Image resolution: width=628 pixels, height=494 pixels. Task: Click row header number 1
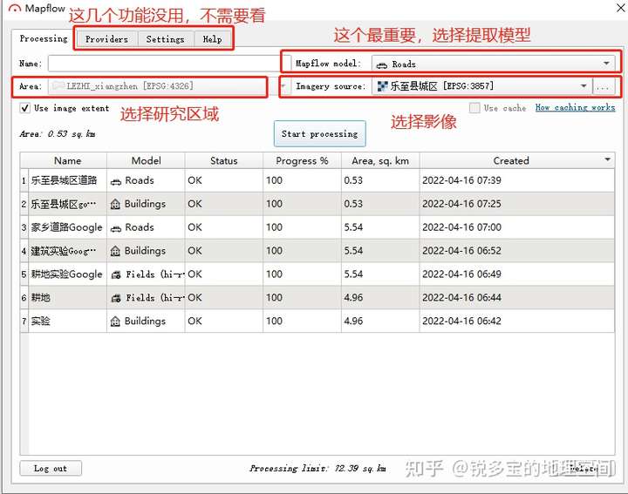[24, 180]
